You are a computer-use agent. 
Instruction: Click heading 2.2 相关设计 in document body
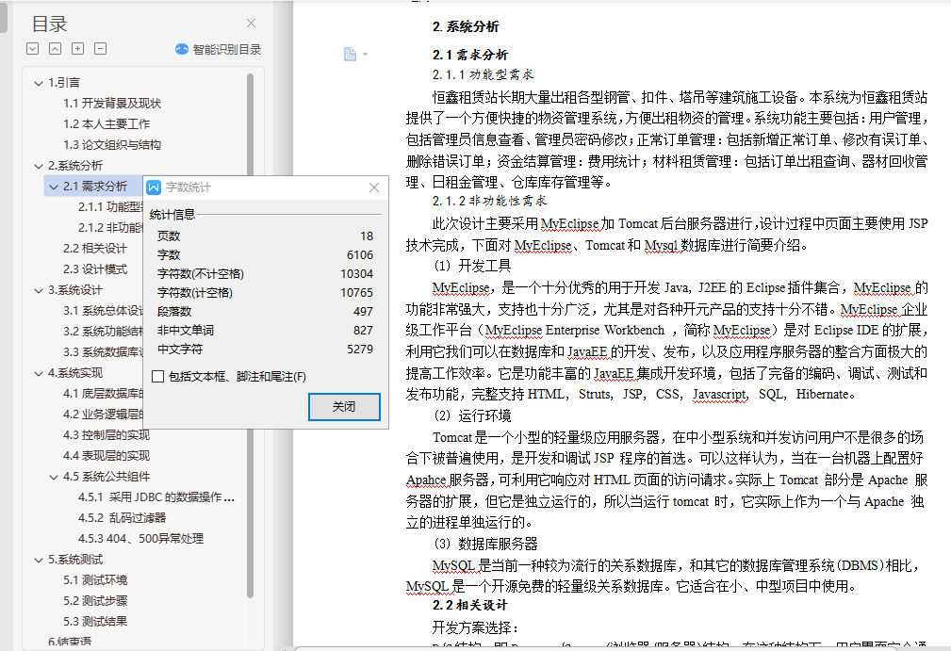click(469, 605)
